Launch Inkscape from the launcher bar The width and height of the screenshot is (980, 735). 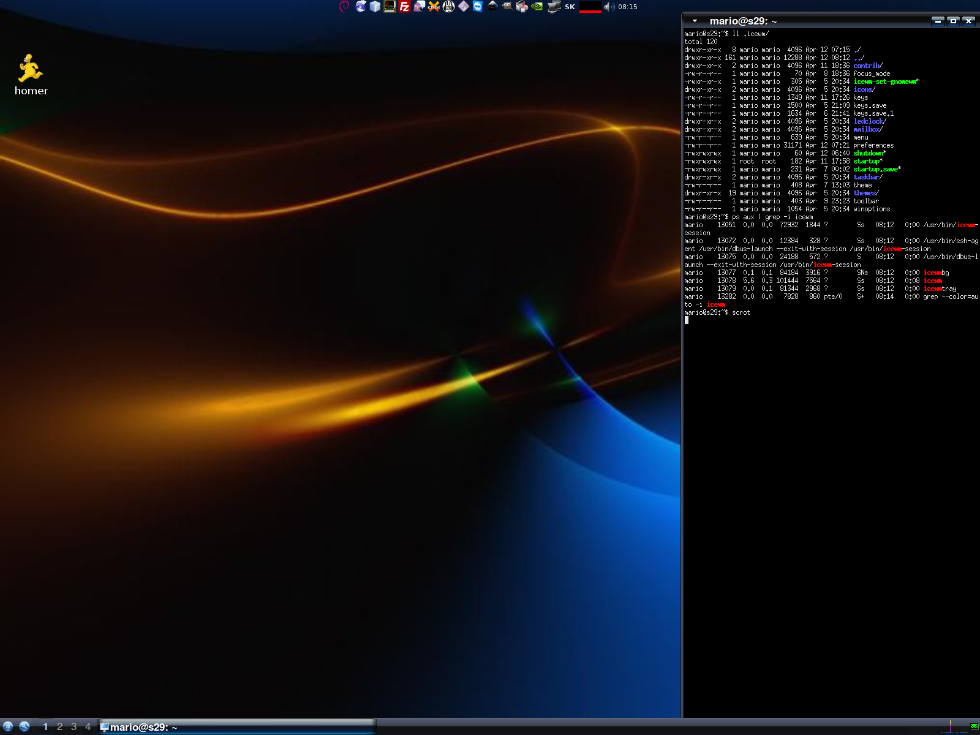point(492,7)
